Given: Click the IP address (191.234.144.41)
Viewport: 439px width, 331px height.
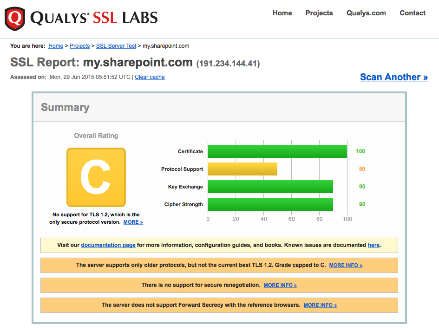Looking at the screenshot, I should pyautogui.click(x=228, y=64).
